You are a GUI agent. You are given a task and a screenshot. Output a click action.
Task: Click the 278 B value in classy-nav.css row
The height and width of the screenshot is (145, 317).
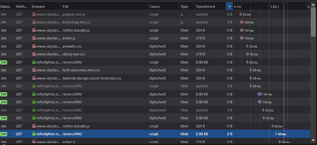coord(200,54)
